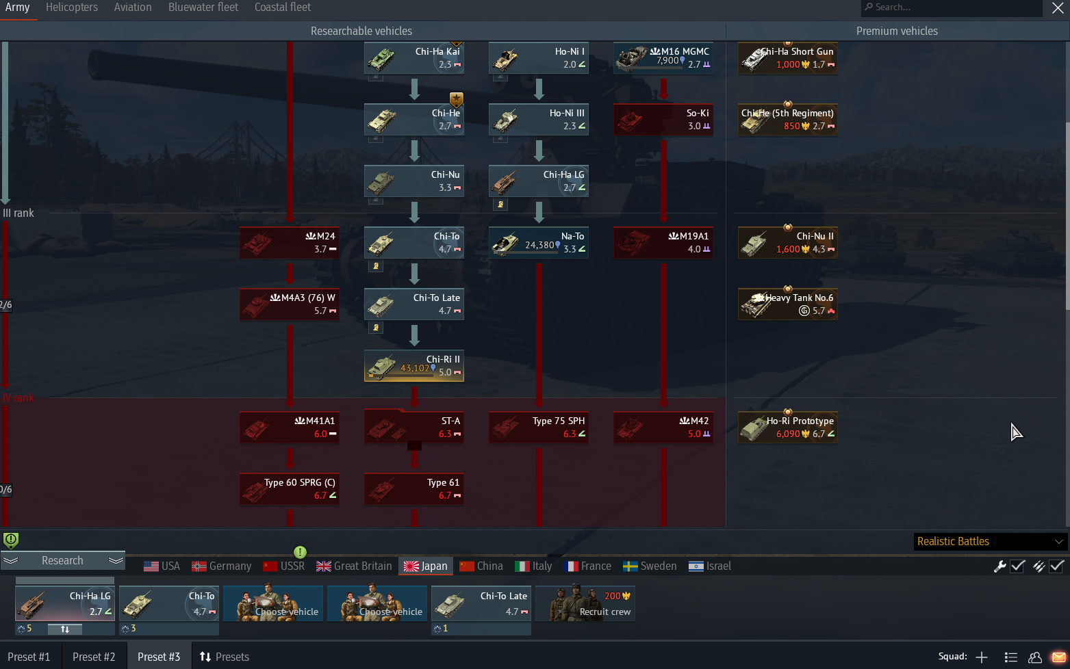The image size is (1070, 669).
Task: Select the Chi-Nu tank in the tree
Action: click(x=414, y=181)
